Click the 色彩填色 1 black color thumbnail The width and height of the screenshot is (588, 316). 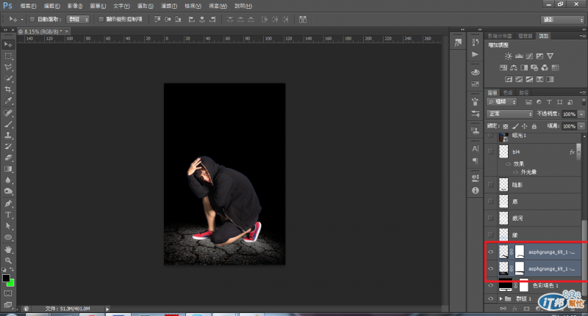(505, 286)
